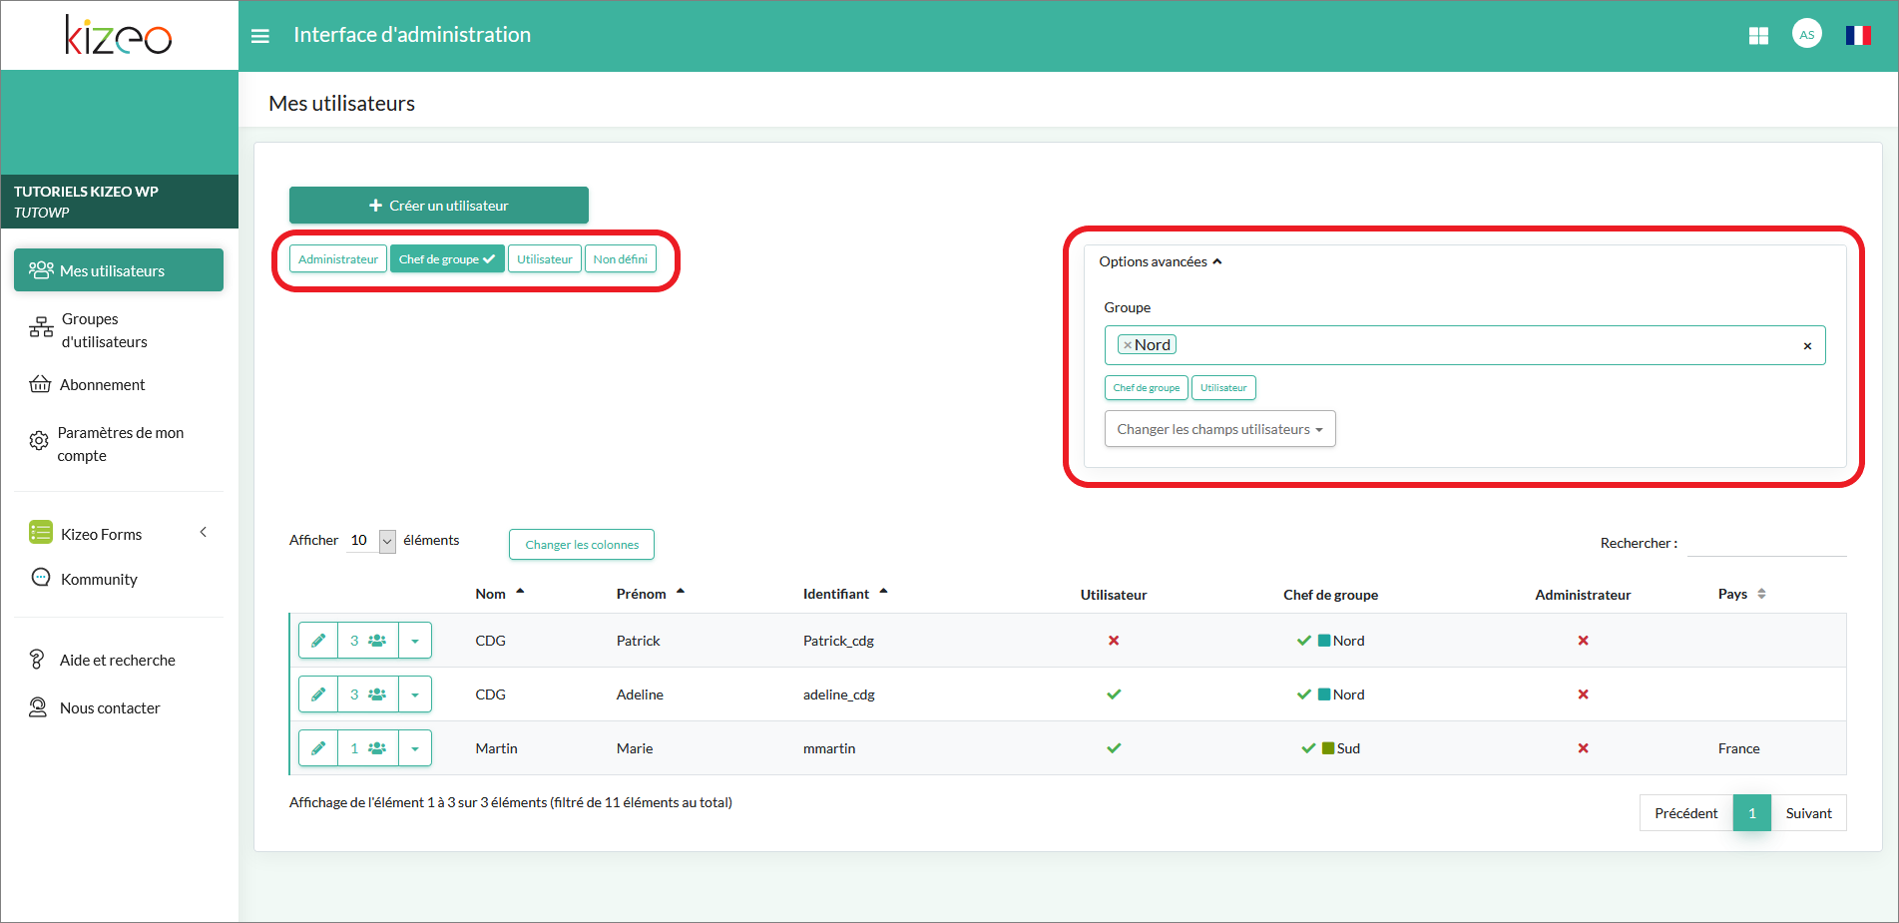Click inside the Groupe selection field
This screenshot has height=923, width=1899.
[x=1465, y=345]
